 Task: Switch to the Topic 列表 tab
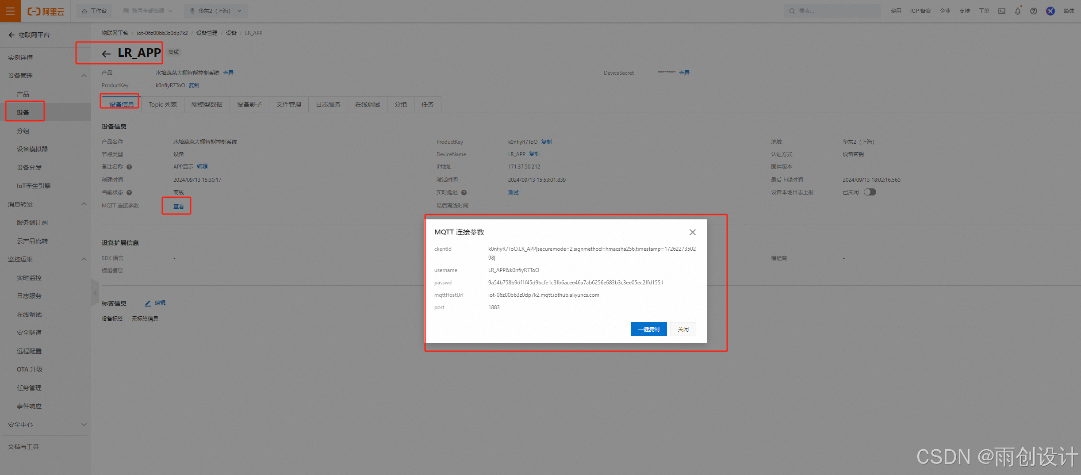tap(162, 104)
